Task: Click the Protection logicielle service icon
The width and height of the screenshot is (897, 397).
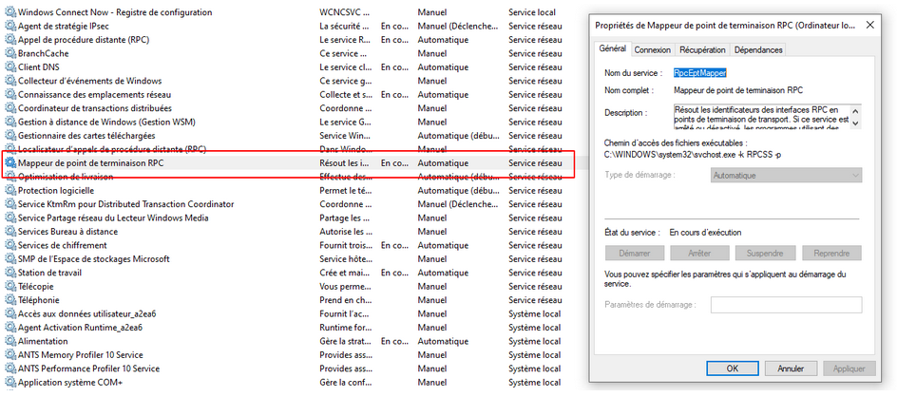Action: 10,191
